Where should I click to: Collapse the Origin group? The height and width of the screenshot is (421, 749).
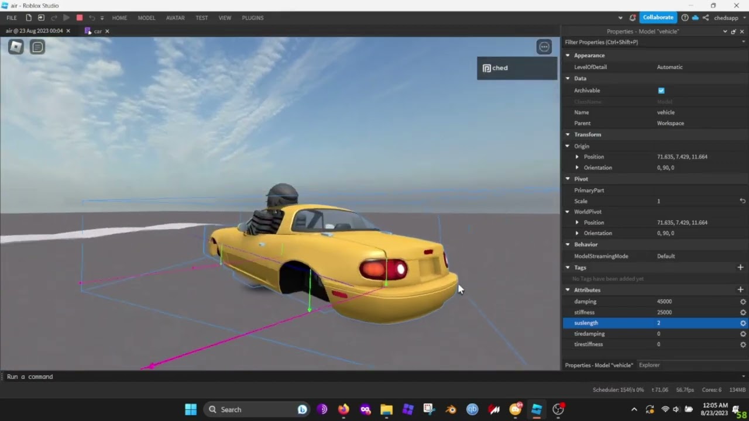568,146
